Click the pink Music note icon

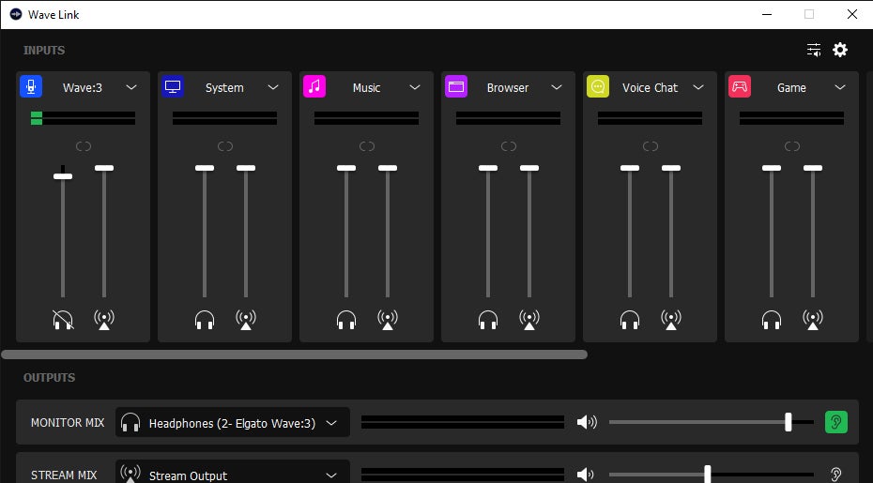coord(314,87)
